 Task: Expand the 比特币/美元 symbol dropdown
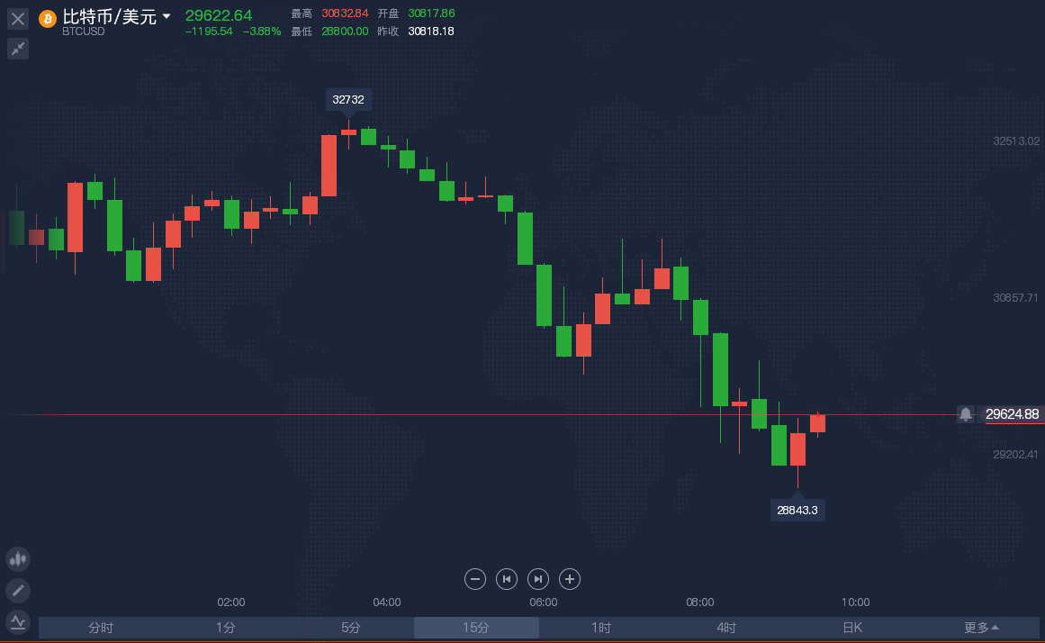click(167, 16)
